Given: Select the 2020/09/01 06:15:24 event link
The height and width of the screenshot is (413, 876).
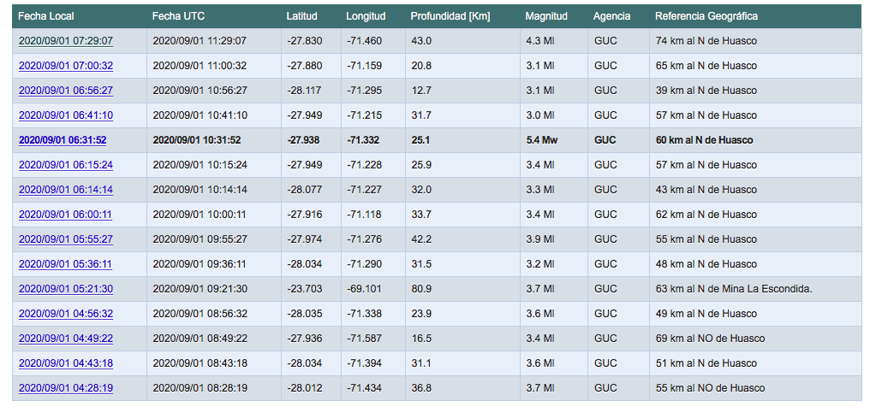Looking at the screenshot, I should 66,165.
